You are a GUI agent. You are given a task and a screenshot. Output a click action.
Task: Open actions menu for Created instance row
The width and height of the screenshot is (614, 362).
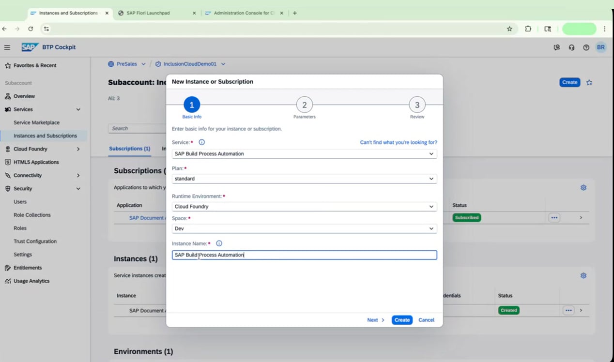point(568,310)
